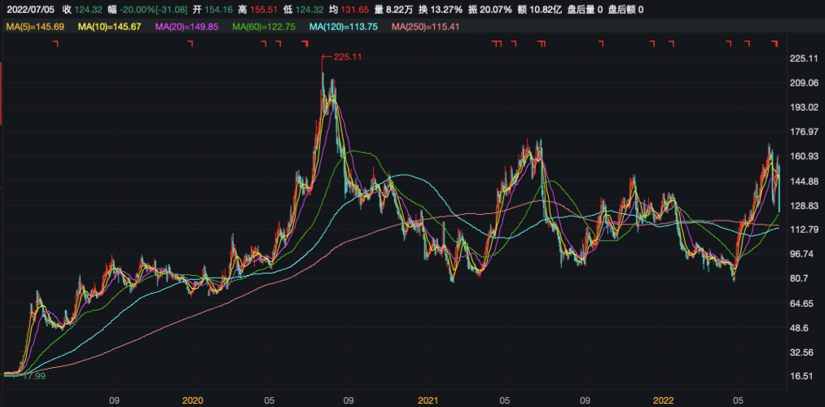The height and width of the screenshot is (407, 825).
Task: Click the 2021 label on time axis
Action: pos(428,400)
